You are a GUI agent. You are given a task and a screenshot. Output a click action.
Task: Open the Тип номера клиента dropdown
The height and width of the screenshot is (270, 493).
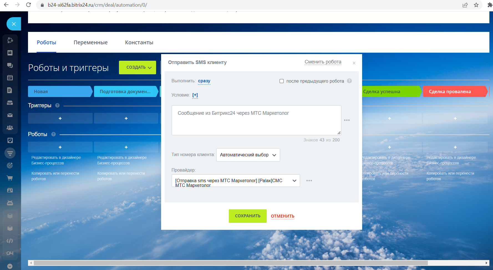[248, 155]
